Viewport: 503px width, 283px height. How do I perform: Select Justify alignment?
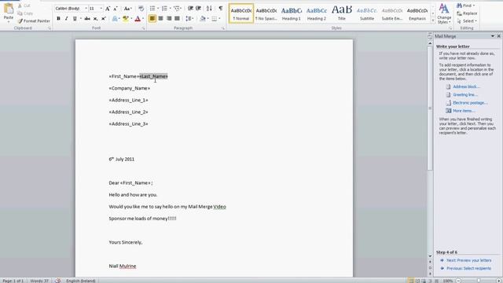pos(177,19)
